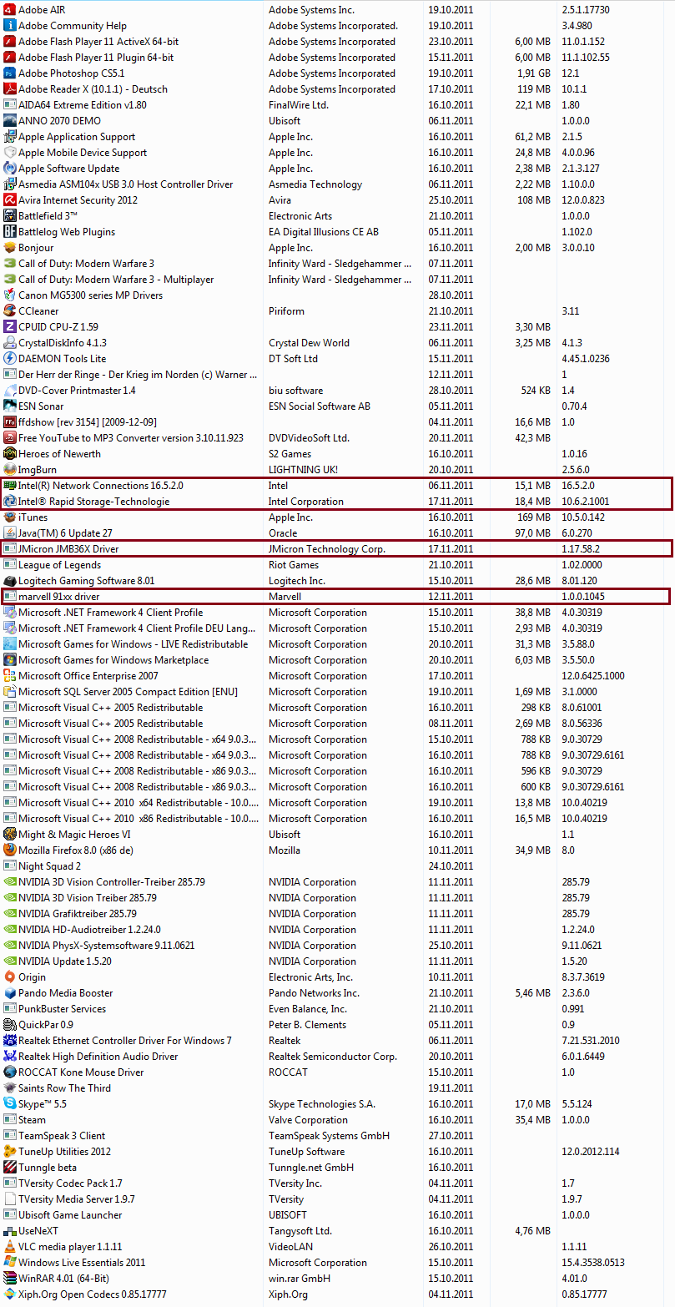Screen dimensions: 675x1307
Task: Select 'Microsoft SQL Server 2005 Compact Edition [ENU]'
Action: tap(128, 692)
